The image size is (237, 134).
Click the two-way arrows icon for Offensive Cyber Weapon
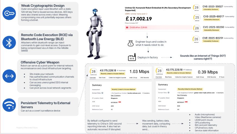[9, 76]
